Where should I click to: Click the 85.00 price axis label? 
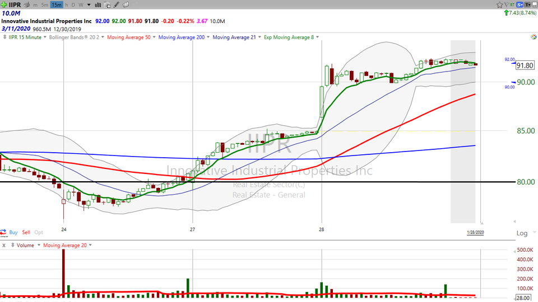point(526,131)
